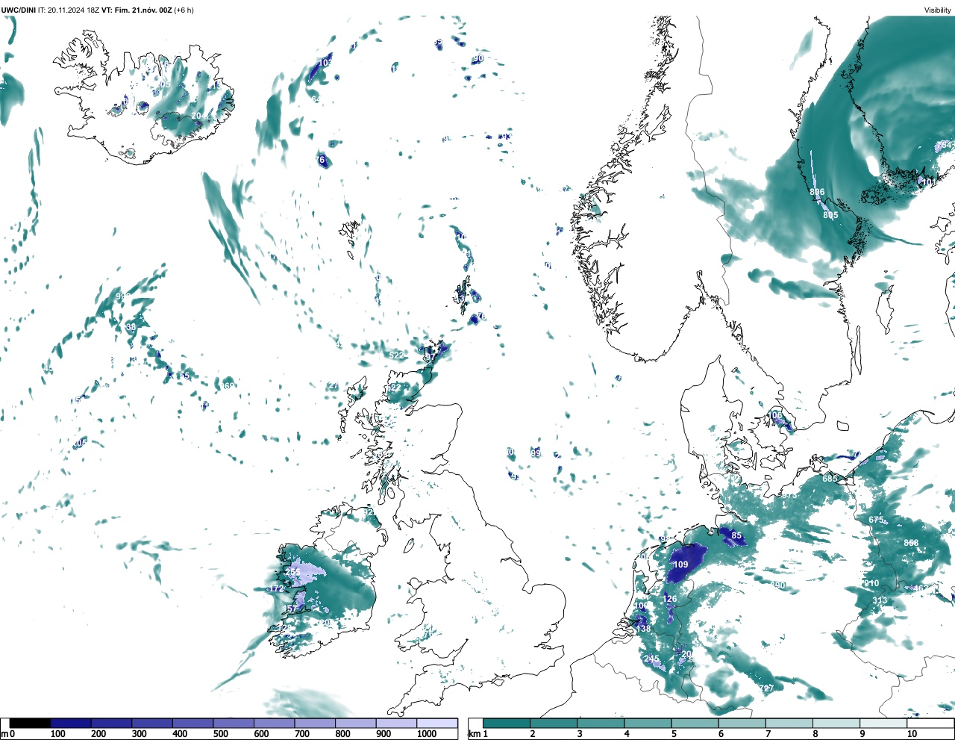Click the '109' visibility value over Netherlands
The height and width of the screenshot is (740, 955).
680,565
